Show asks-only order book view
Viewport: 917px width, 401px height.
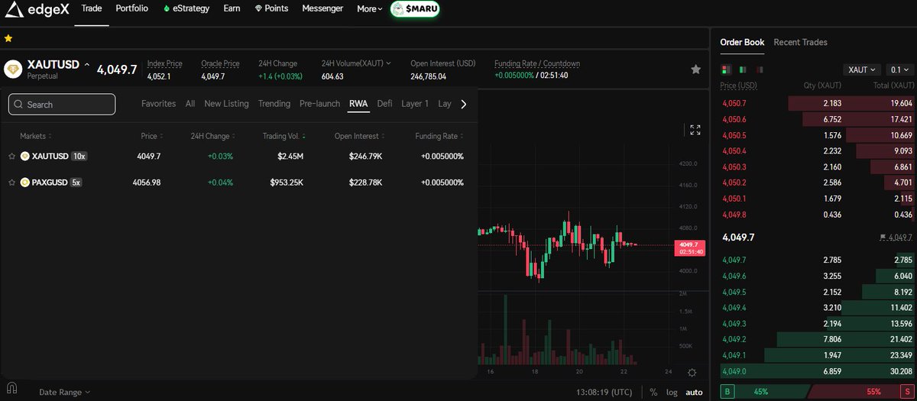[758, 70]
